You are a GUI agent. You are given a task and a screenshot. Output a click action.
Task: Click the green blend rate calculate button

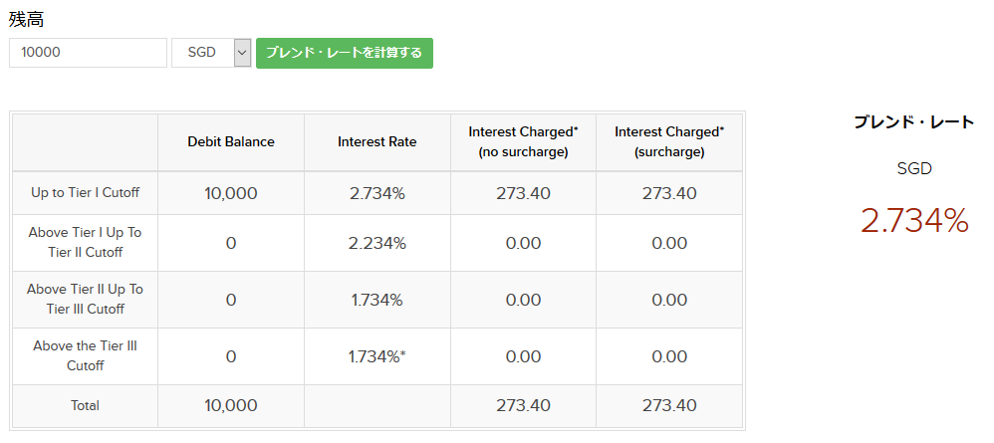tap(344, 53)
